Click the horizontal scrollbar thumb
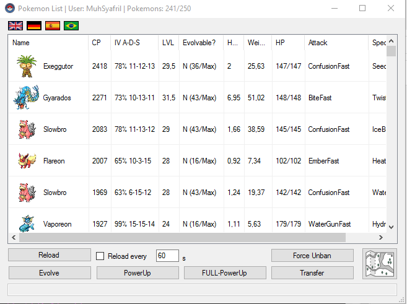The width and height of the screenshot is (407, 304). click(x=182, y=237)
